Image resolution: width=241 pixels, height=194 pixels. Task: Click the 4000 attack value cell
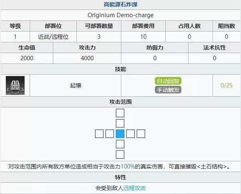[x=87, y=58]
